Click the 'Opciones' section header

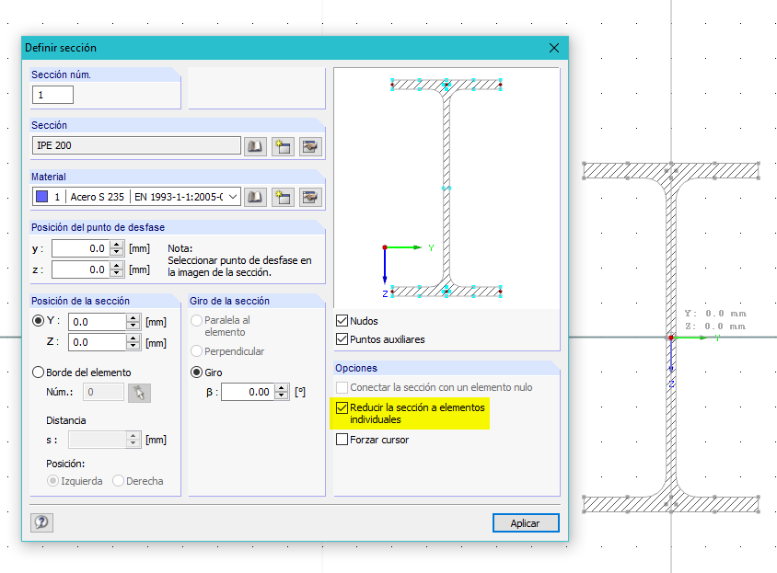[x=356, y=368]
